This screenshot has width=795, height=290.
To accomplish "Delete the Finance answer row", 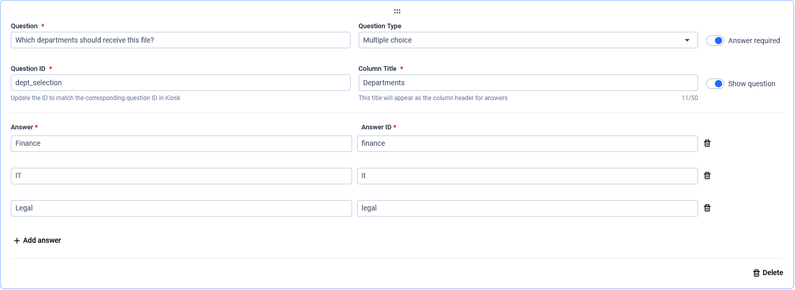I will tap(707, 143).
